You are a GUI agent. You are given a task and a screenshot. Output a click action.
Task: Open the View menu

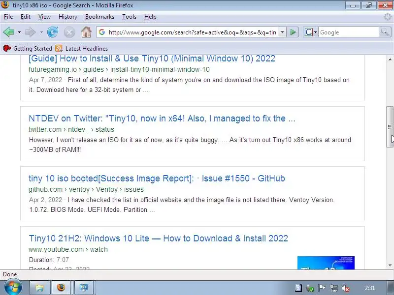44,17
